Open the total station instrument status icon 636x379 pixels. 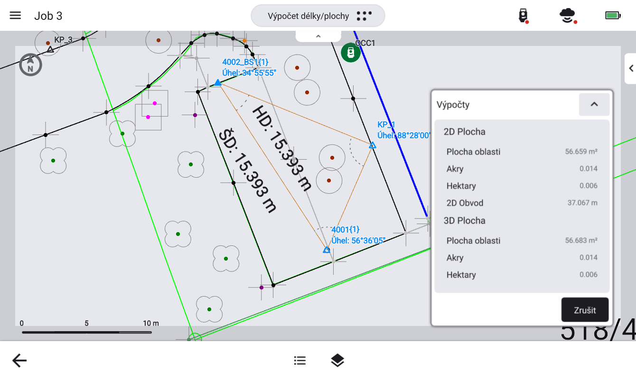point(523,16)
